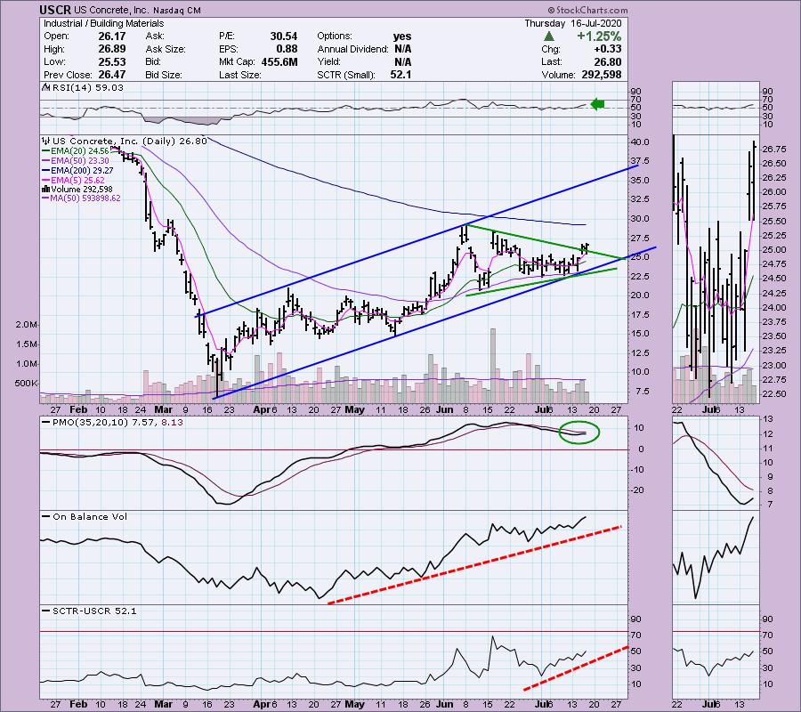Select the Open value 26.17
Screen dimensions: 801x712
[112, 36]
